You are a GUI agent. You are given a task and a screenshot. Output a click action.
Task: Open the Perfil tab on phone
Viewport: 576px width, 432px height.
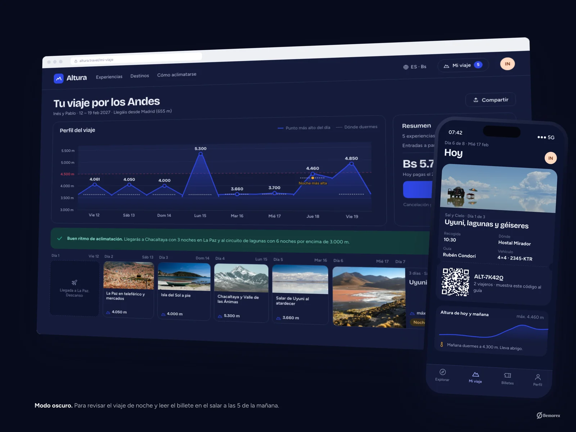pyautogui.click(x=538, y=380)
